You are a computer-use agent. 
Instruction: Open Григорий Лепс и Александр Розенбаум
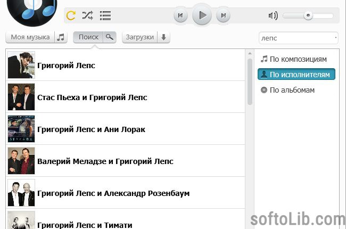point(125,193)
